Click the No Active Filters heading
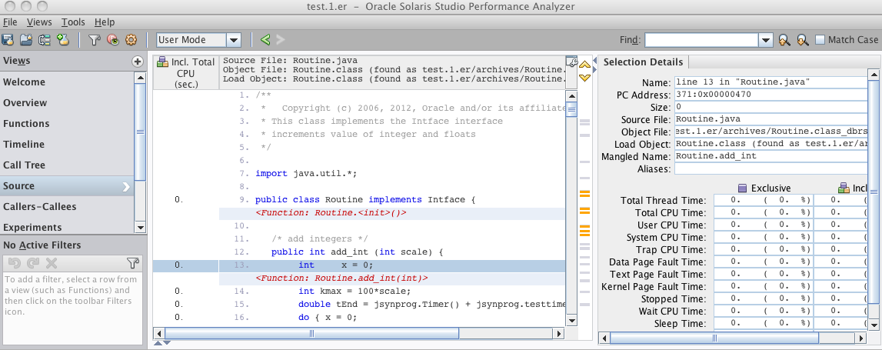882x350 pixels. 42,245
